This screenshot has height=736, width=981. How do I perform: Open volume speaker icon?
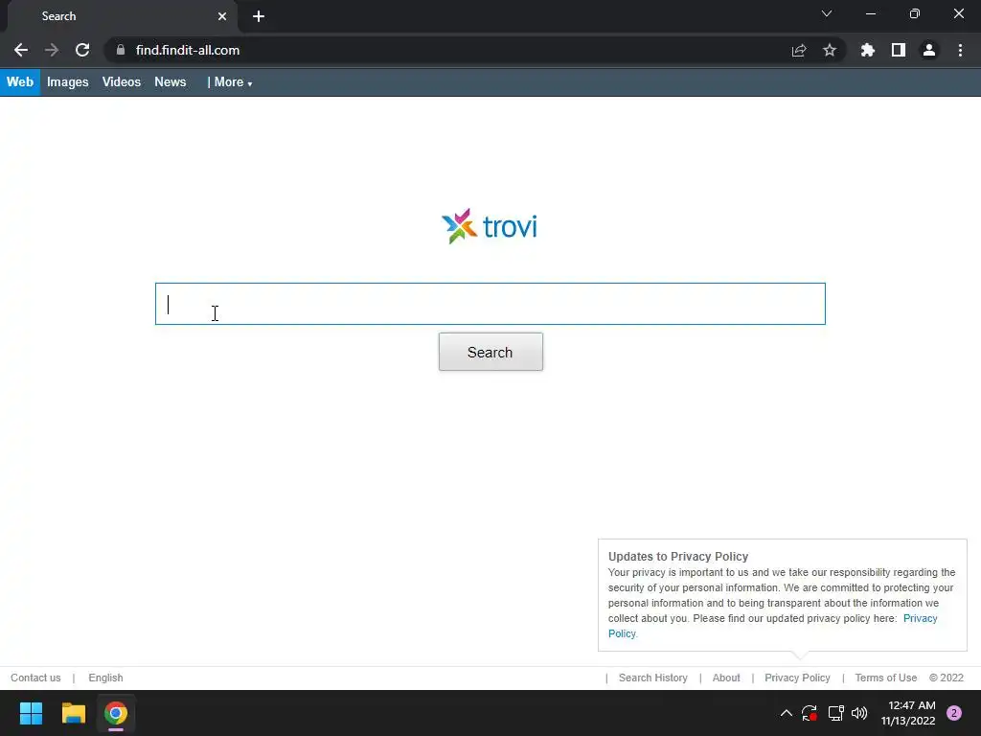click(859, 713)
